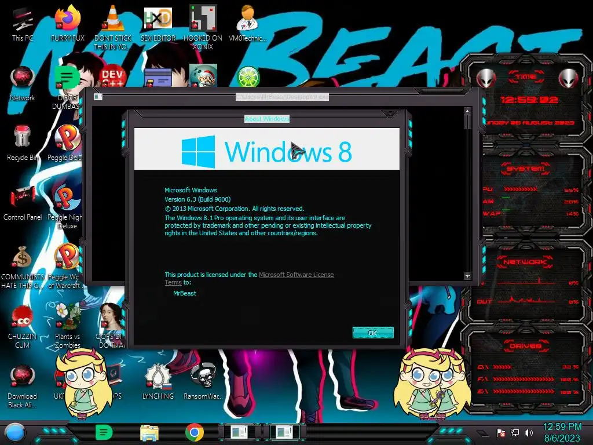The width and height of the screenshot is (593, 445).
Task: Open the LimeWire lime slice icon
Action: [248, 77]
